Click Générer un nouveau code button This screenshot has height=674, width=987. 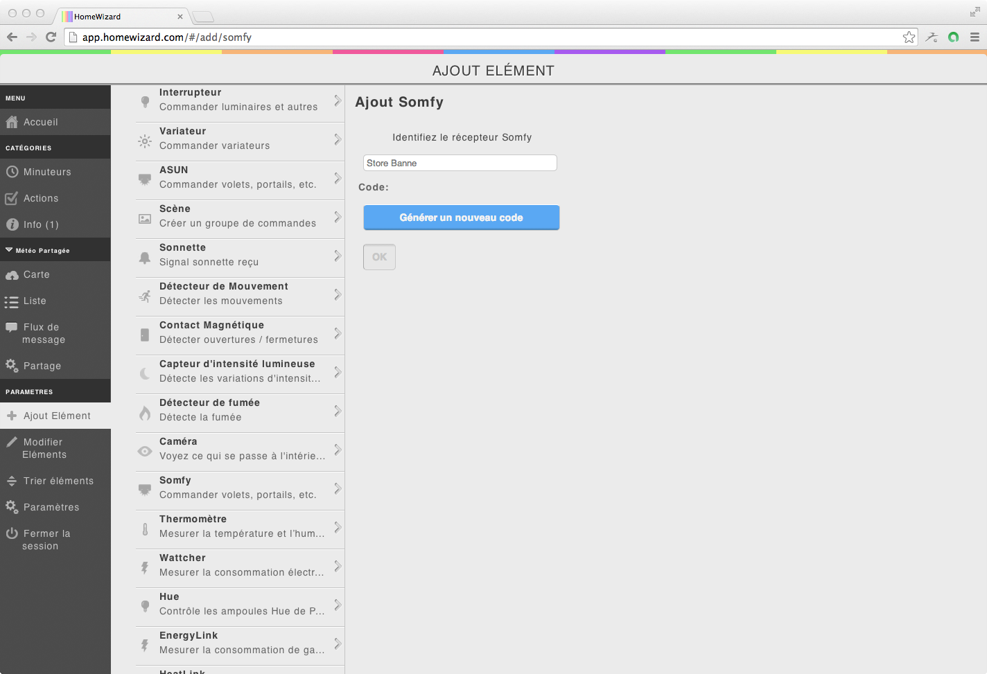click(462, 218)
